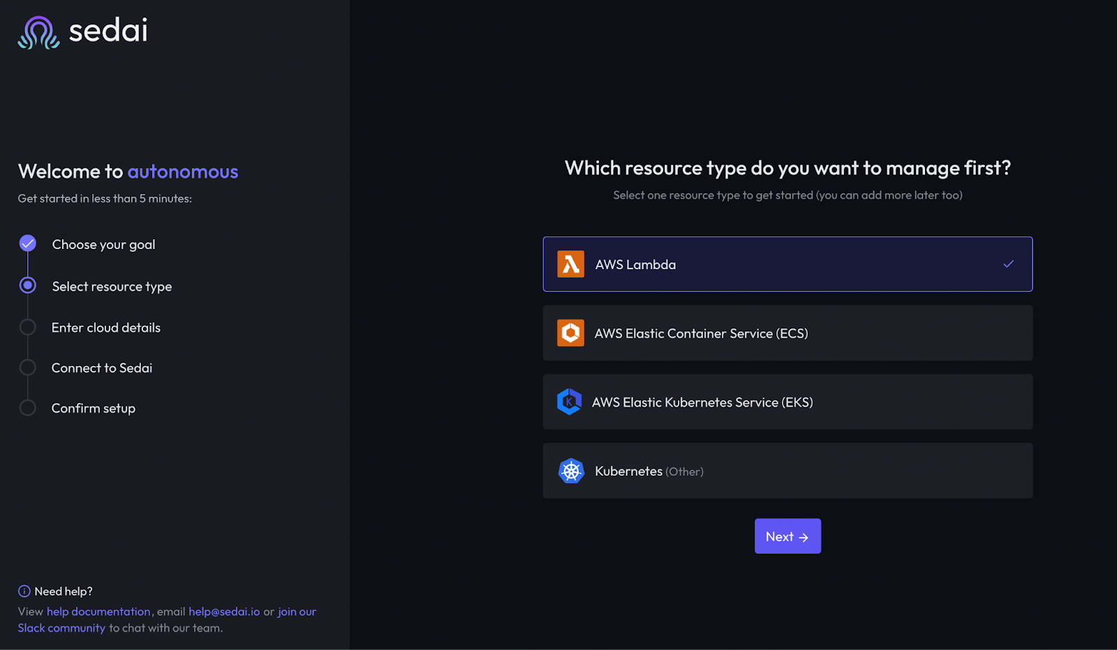Click the Confirm setup step circle
The width and height of the screenshot is (1117, 650).
click(27, 407)
